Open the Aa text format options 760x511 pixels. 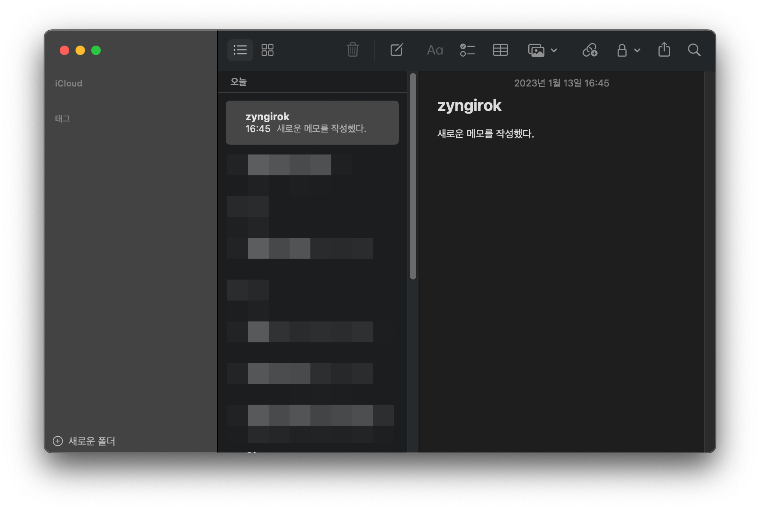point(435,50)
